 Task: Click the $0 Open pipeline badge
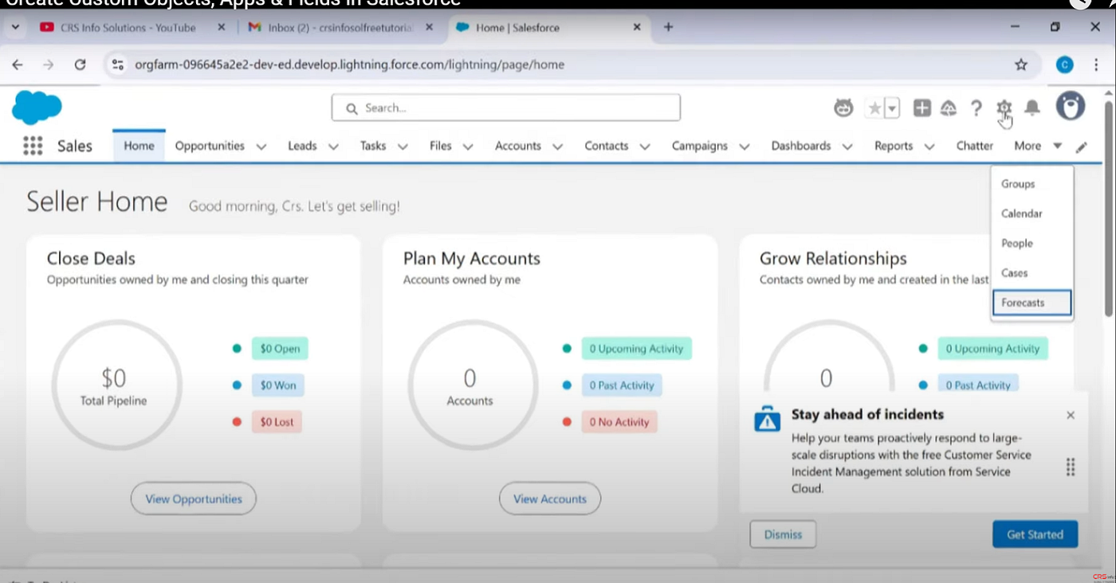[280, 348]
